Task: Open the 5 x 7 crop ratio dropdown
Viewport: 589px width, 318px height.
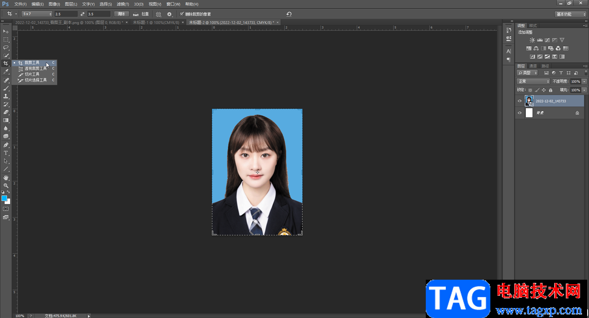Action: (37, 14)
